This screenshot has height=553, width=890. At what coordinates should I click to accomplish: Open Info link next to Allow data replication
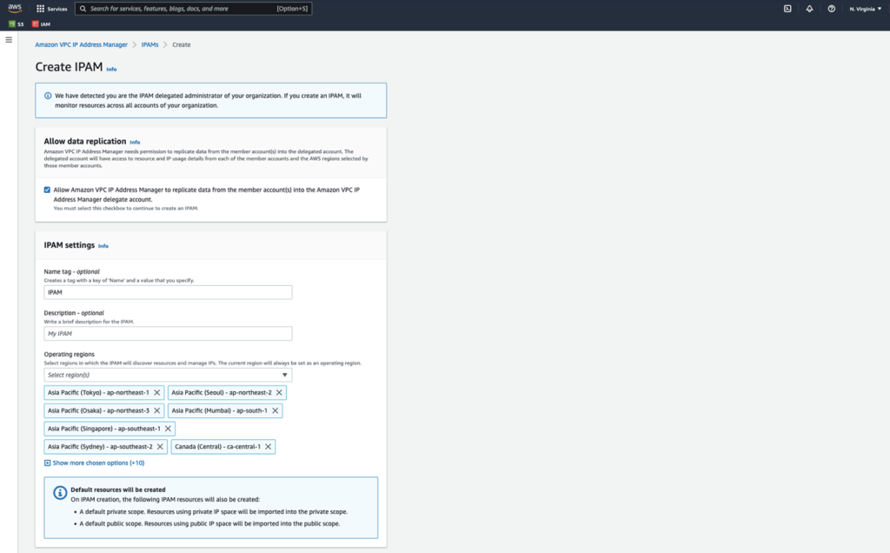(135, 143)
